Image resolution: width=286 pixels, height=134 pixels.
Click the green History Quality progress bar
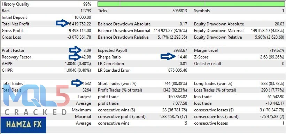191,4
